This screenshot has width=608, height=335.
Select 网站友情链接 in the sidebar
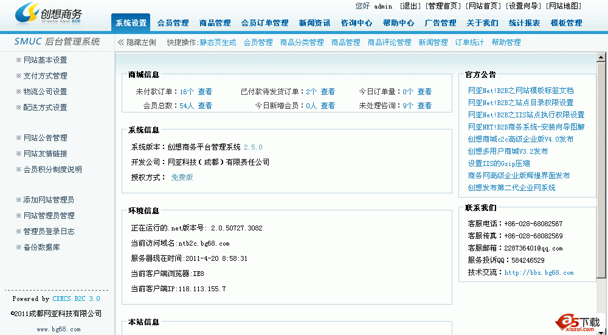coord(46,154)
